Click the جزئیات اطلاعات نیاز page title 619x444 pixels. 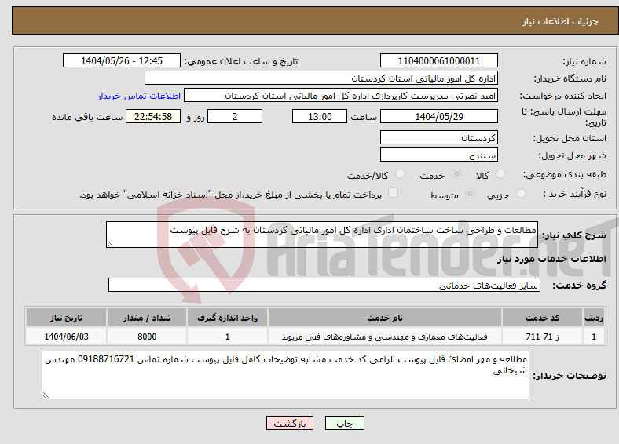click(x=561, y=21)
